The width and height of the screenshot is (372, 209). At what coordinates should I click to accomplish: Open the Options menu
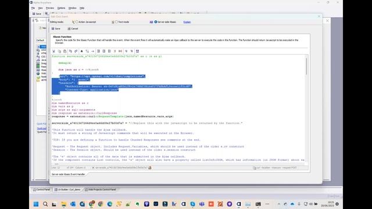[x=61, y=8]
